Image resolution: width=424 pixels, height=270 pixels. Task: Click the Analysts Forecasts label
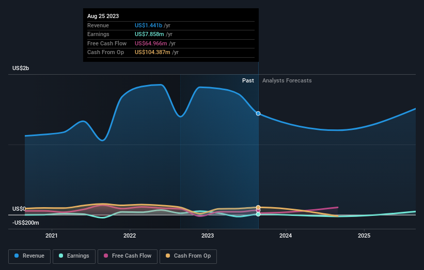click(287, 81)
